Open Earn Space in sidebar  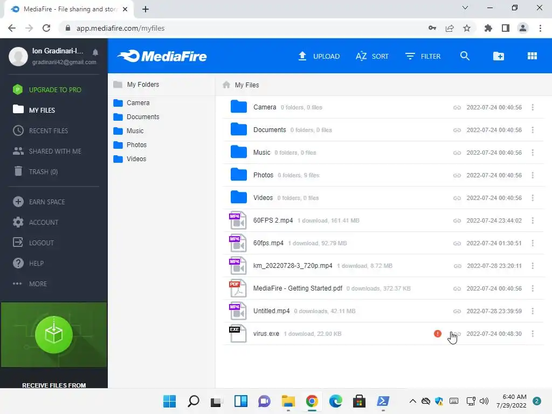(x=39, y=202)
